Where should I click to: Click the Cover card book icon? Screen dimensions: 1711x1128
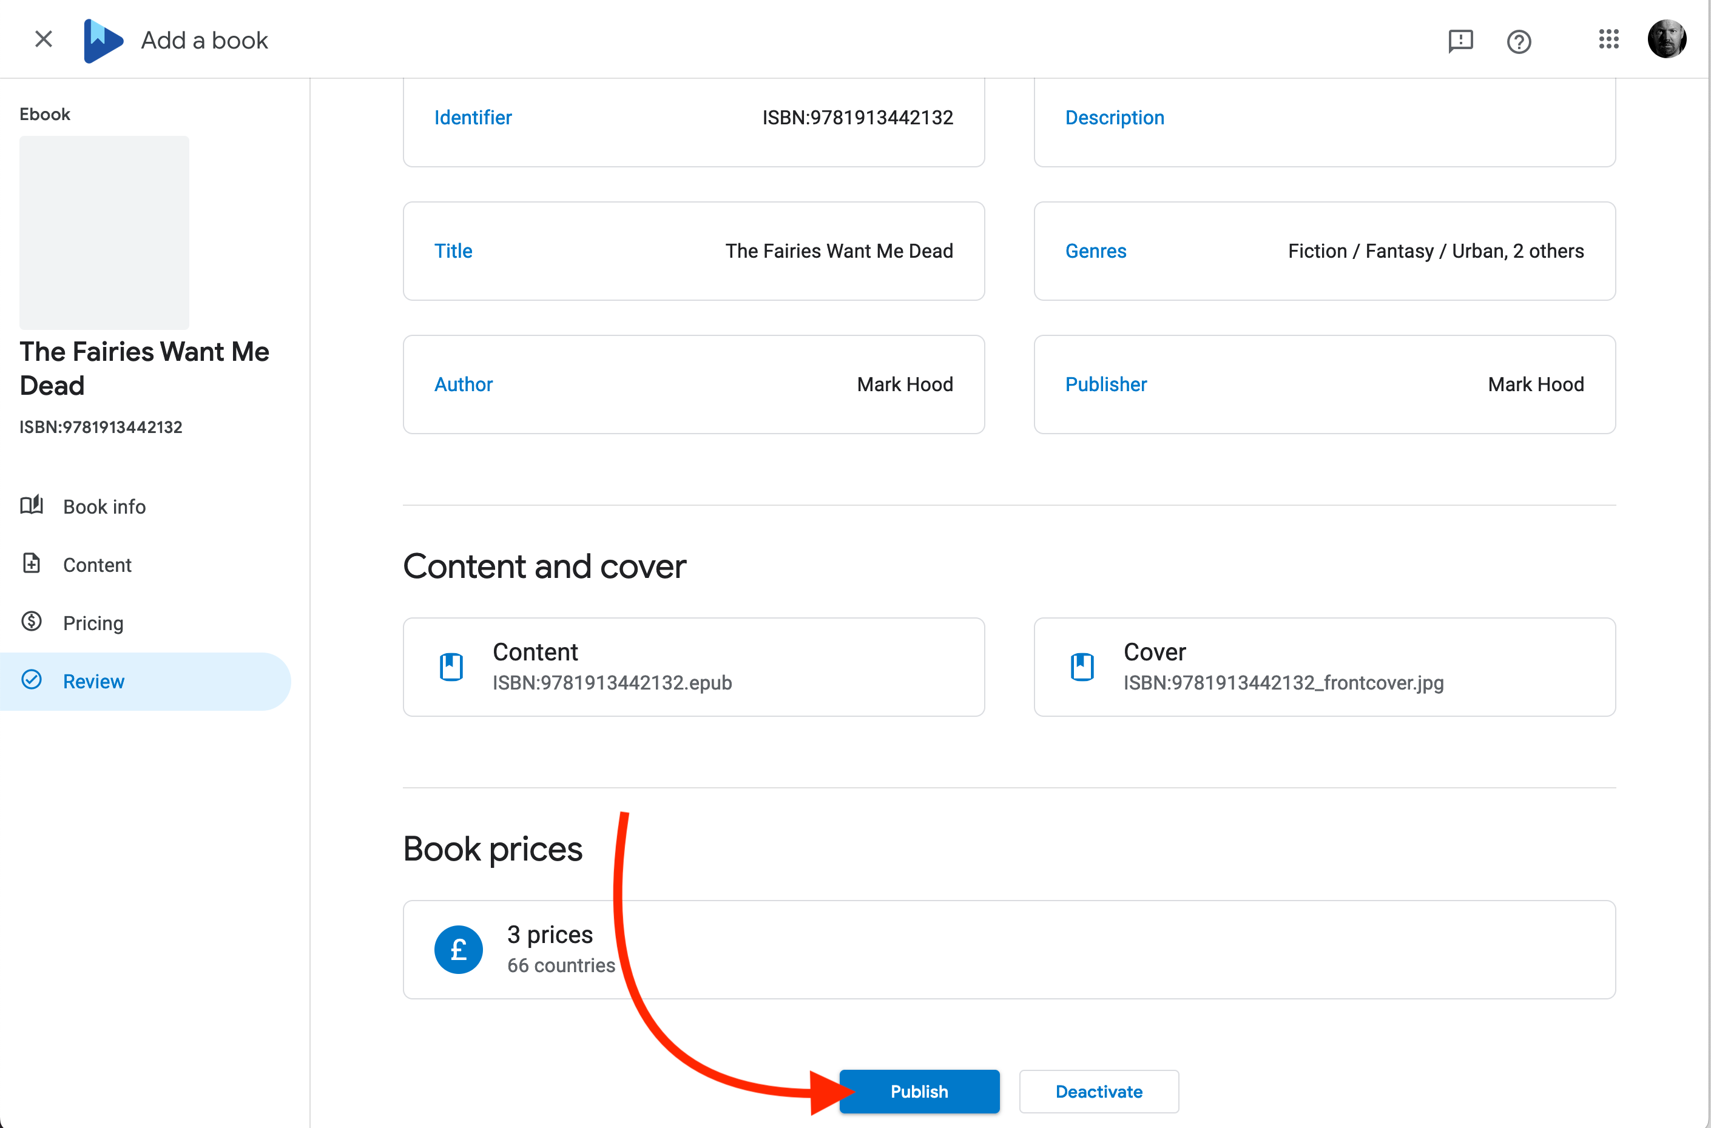(1081, 667)
